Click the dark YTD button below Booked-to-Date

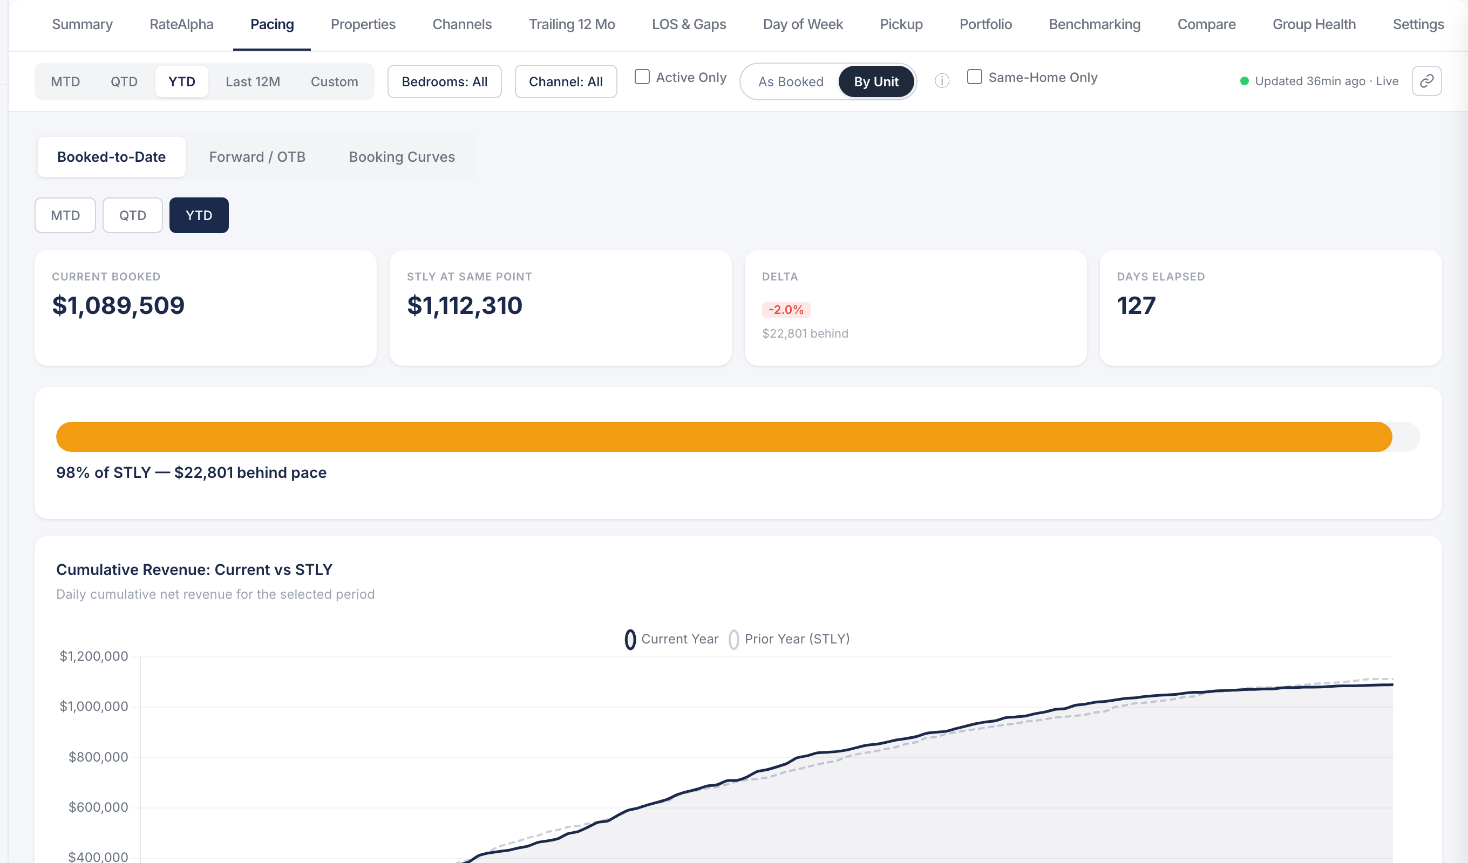(x=199, y=215)
